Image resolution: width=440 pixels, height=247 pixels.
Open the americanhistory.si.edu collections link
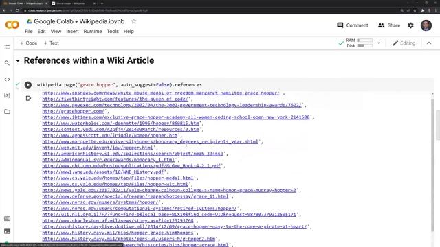[133, 154]
